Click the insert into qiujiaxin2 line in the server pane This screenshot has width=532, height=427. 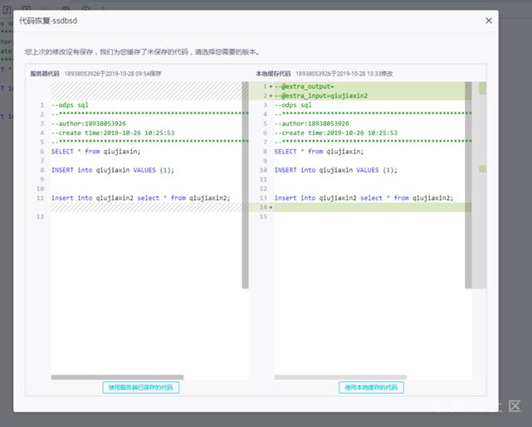140,198
